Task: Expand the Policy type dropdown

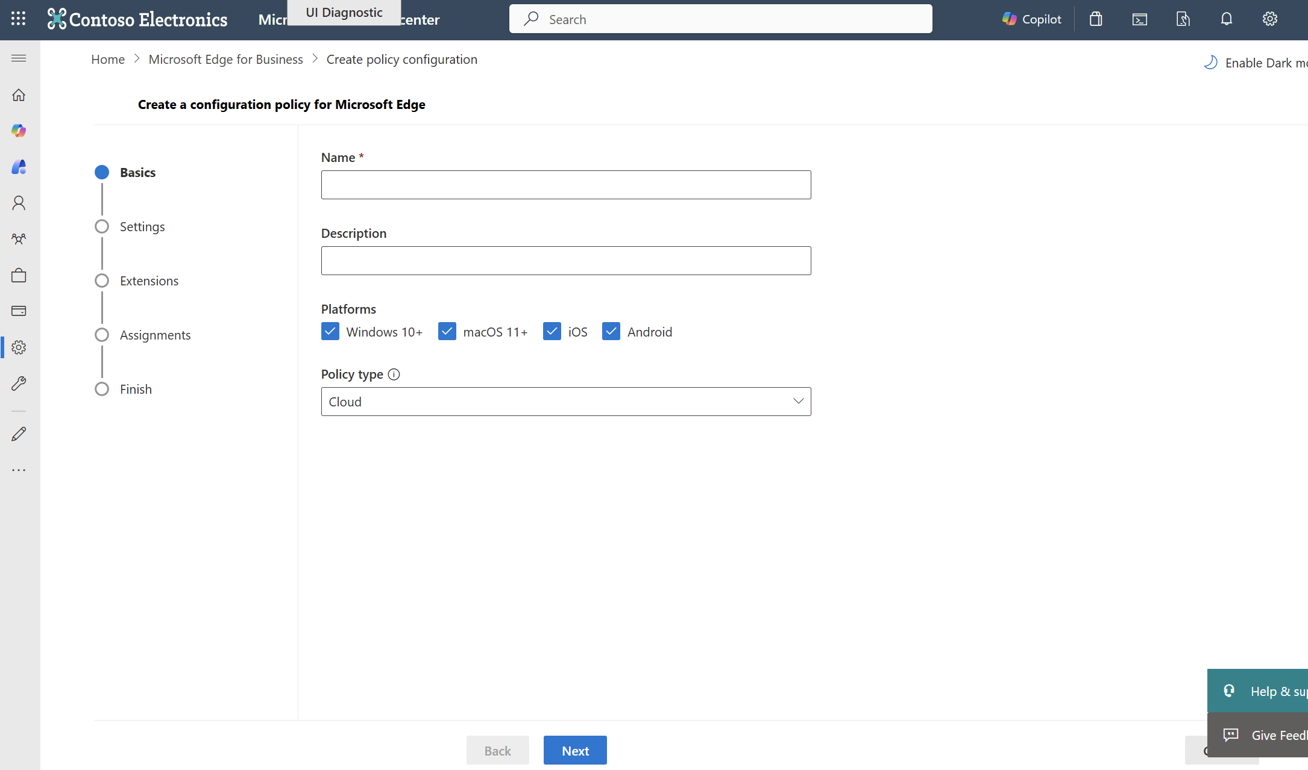Action: (565, 402)
